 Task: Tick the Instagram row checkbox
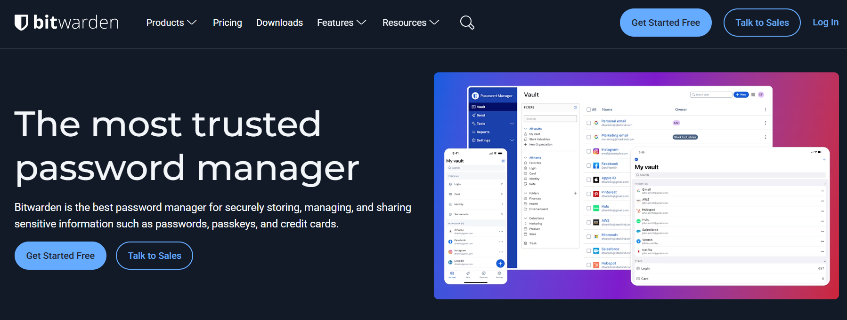click(589, 151)
